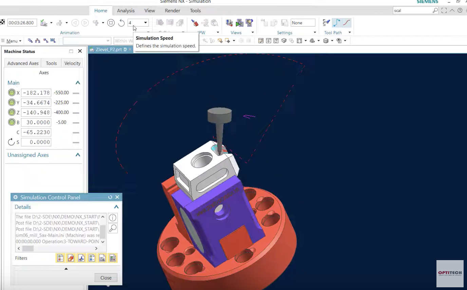The height and width of the screenshot is (290, 467).
Task: Open the information icon in Details
Action: coord(113,218)
